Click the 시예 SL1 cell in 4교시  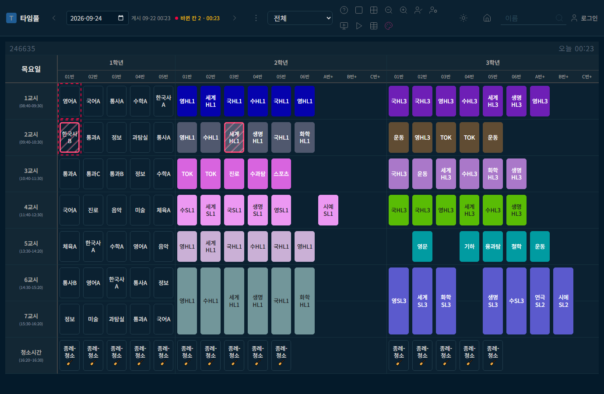pyautogui.click(x=328, y=210)
